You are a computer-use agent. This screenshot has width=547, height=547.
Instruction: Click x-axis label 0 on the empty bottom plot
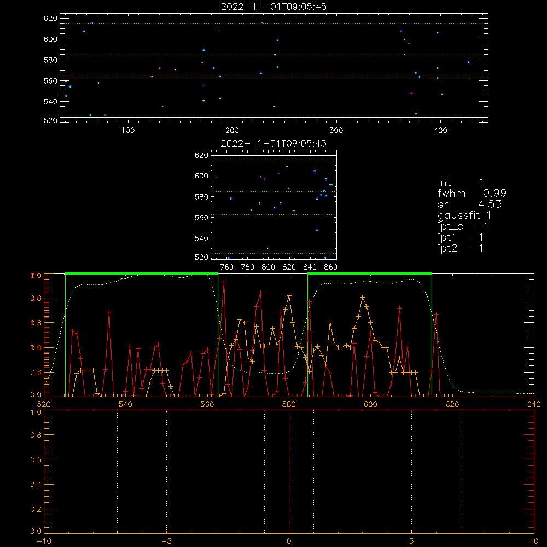point(289,541)
